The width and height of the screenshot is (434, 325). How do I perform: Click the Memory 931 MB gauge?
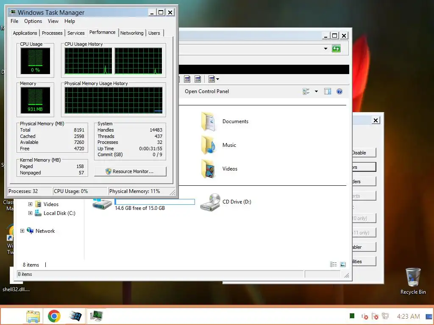(x=35, y=100)
